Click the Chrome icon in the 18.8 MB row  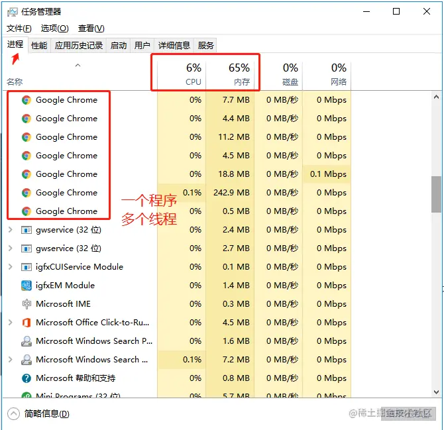27,174
